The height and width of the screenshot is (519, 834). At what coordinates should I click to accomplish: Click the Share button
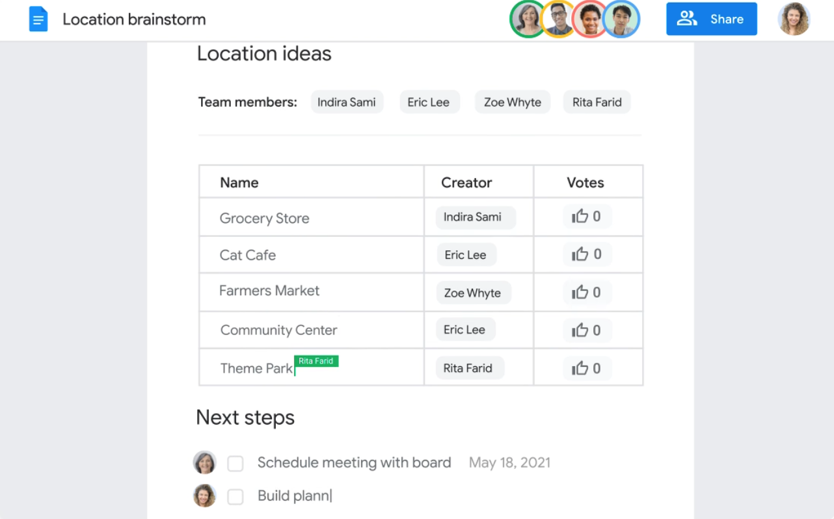(x=711, y=20)
